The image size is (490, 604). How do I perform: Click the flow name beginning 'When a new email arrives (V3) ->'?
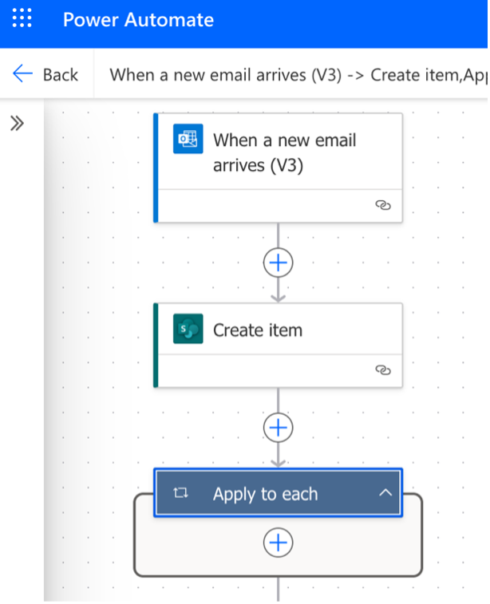pos(298,75)
